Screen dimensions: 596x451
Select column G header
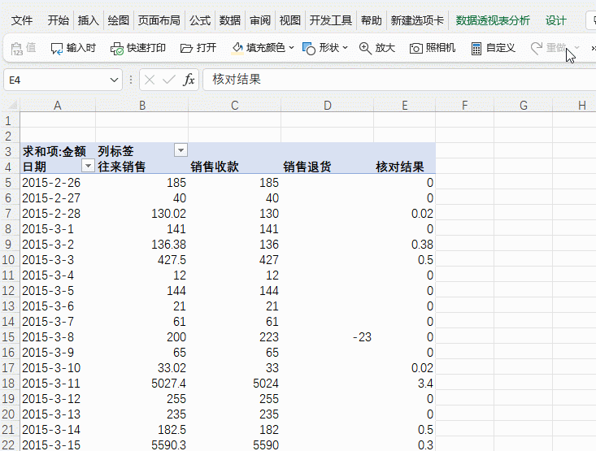coord(523,106)
